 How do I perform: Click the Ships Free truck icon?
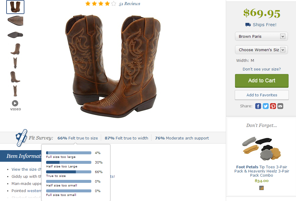[x=248, y=25]
